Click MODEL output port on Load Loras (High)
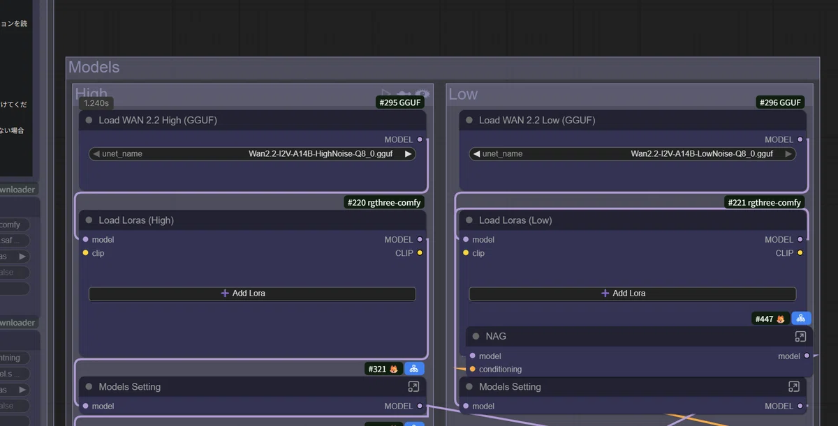 click(420, 239)
